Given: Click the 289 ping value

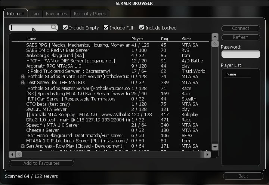Looking at the screenshot, I should tap(165, 83).
